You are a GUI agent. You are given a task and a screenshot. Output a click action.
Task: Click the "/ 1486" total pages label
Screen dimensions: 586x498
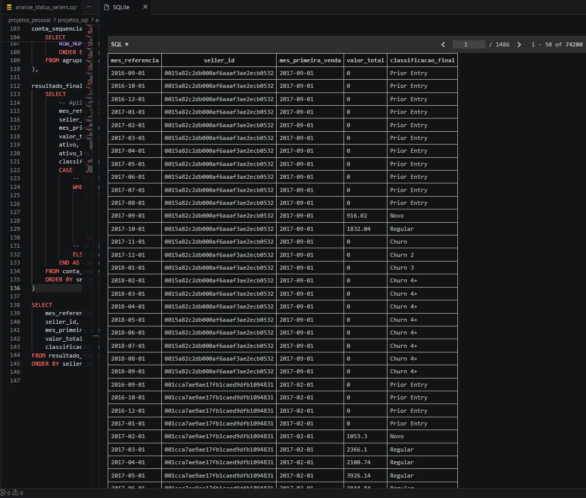(499, 44)
